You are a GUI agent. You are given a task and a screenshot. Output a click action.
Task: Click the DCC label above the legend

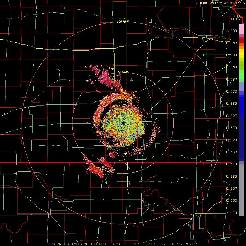point(240,16)
